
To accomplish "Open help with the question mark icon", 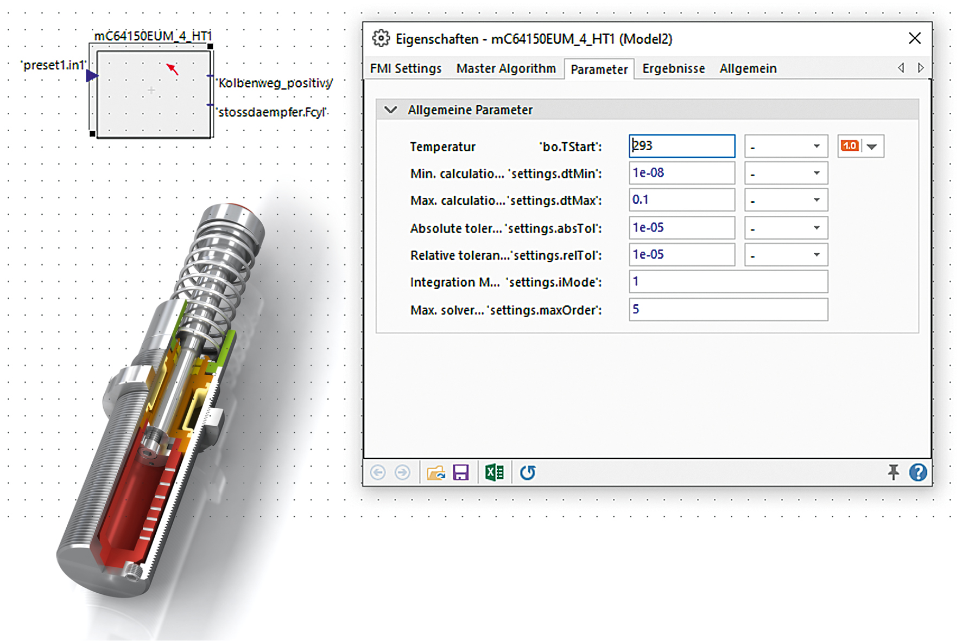I will pos(918,472).
